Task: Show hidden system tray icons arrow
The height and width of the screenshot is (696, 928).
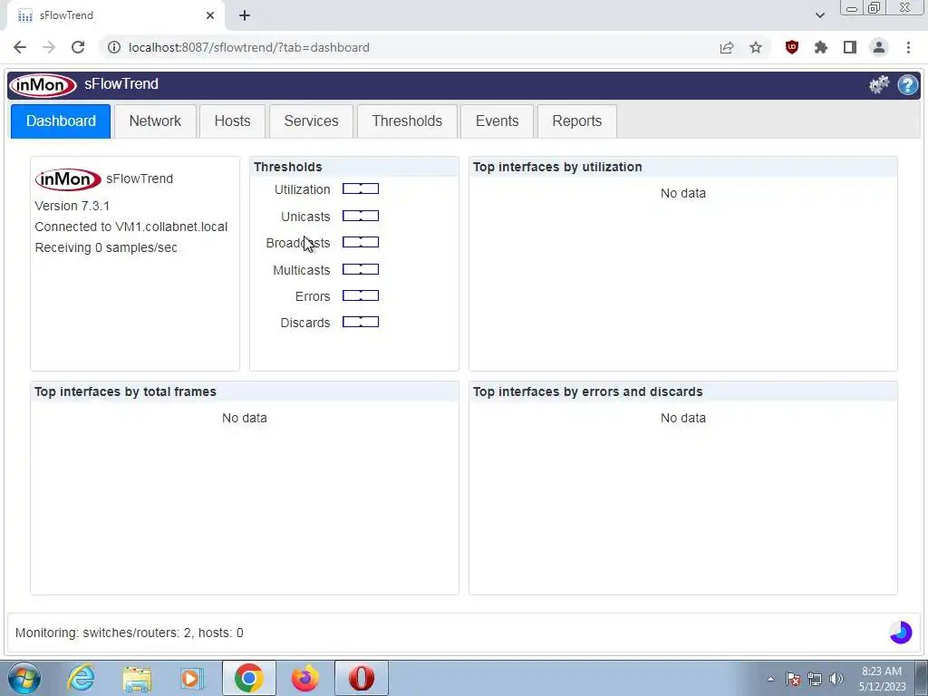Action: [x=770, y=679]
